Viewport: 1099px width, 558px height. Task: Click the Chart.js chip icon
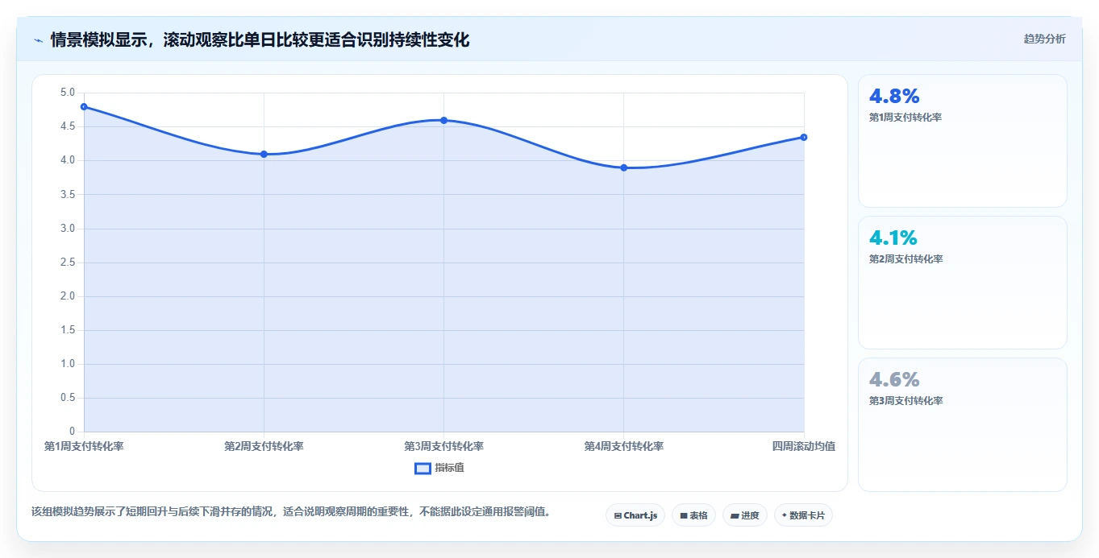[618, 515]
